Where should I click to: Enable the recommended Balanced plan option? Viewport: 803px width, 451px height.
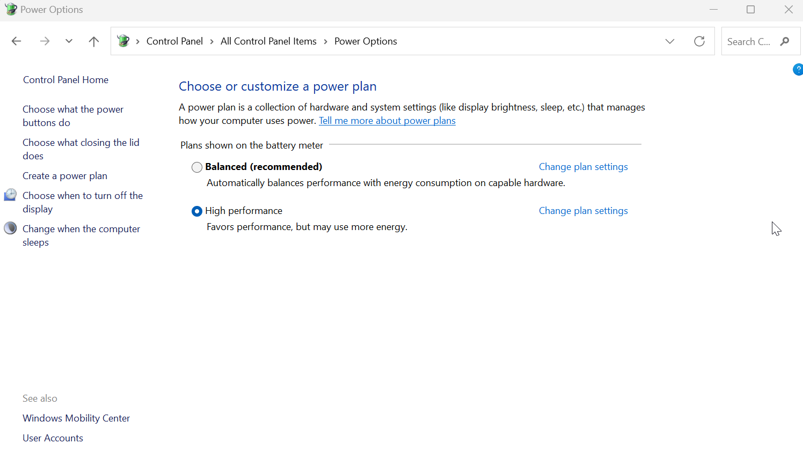click(197, 167)
